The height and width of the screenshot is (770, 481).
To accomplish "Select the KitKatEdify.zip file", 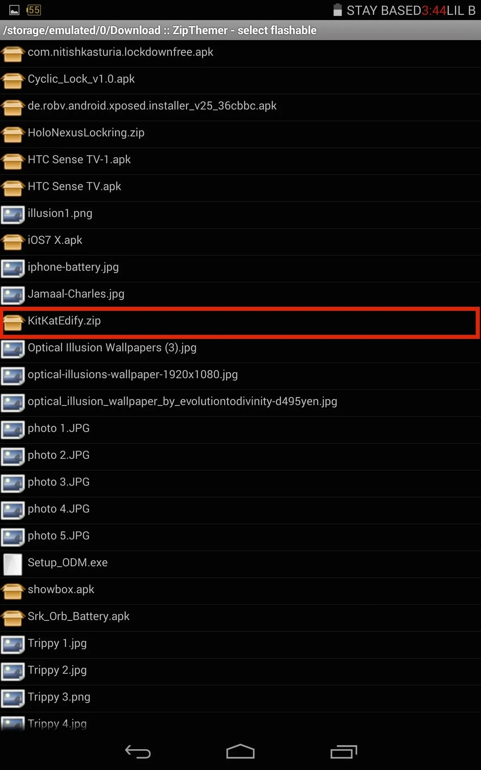I will (x=240, y=322).
